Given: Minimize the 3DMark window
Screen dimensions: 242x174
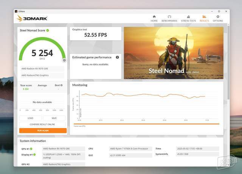Looking at the screenshot, I should pyautogui.click(x=212, y=11).
